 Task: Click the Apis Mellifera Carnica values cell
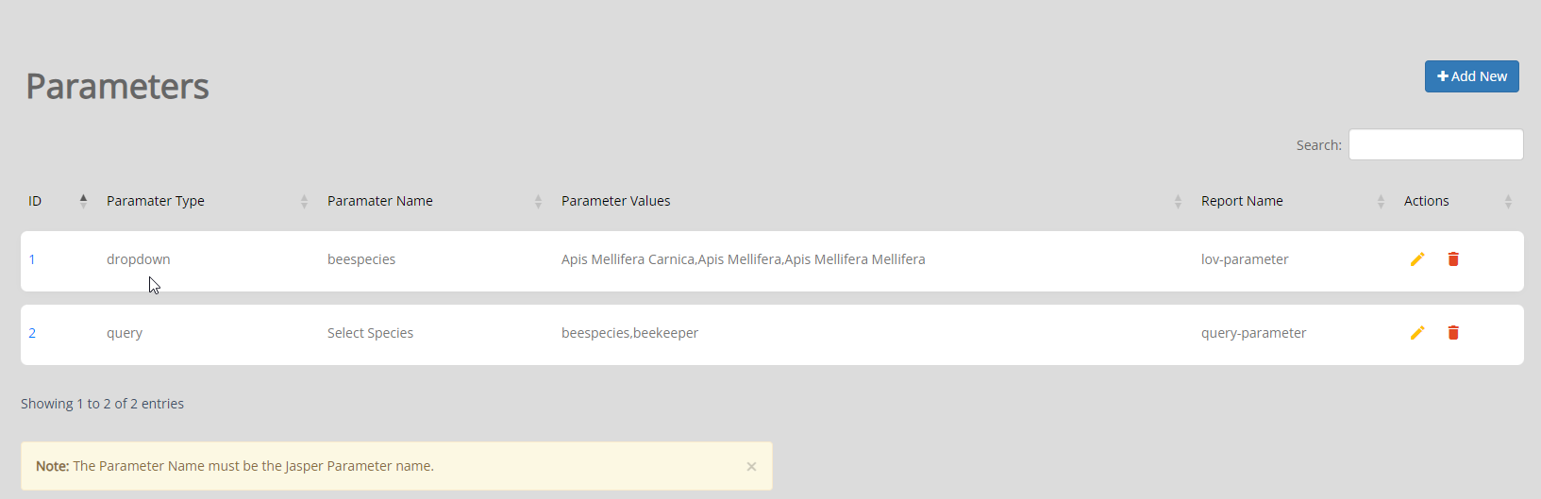(743, 259)
